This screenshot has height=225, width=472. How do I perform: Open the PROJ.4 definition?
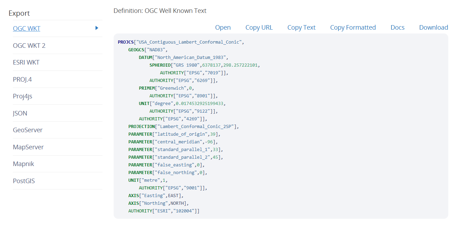click(22, 80)
